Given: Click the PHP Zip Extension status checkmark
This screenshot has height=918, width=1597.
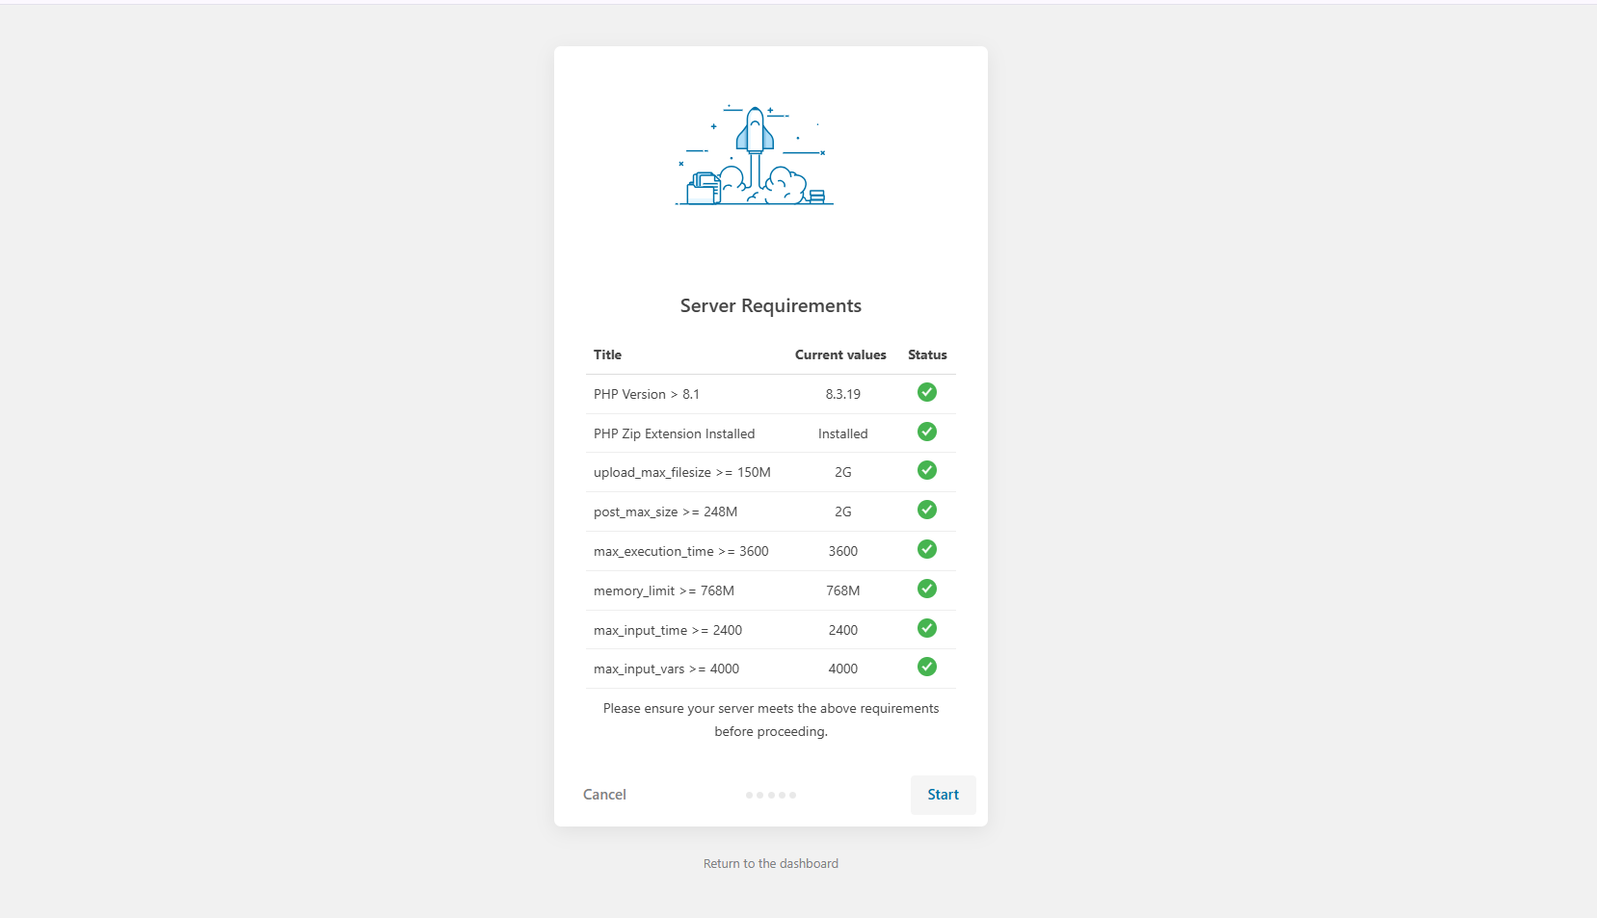Looking at the screenshot, I should point(926,432).
